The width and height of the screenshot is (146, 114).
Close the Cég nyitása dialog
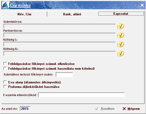click(142, 5)
